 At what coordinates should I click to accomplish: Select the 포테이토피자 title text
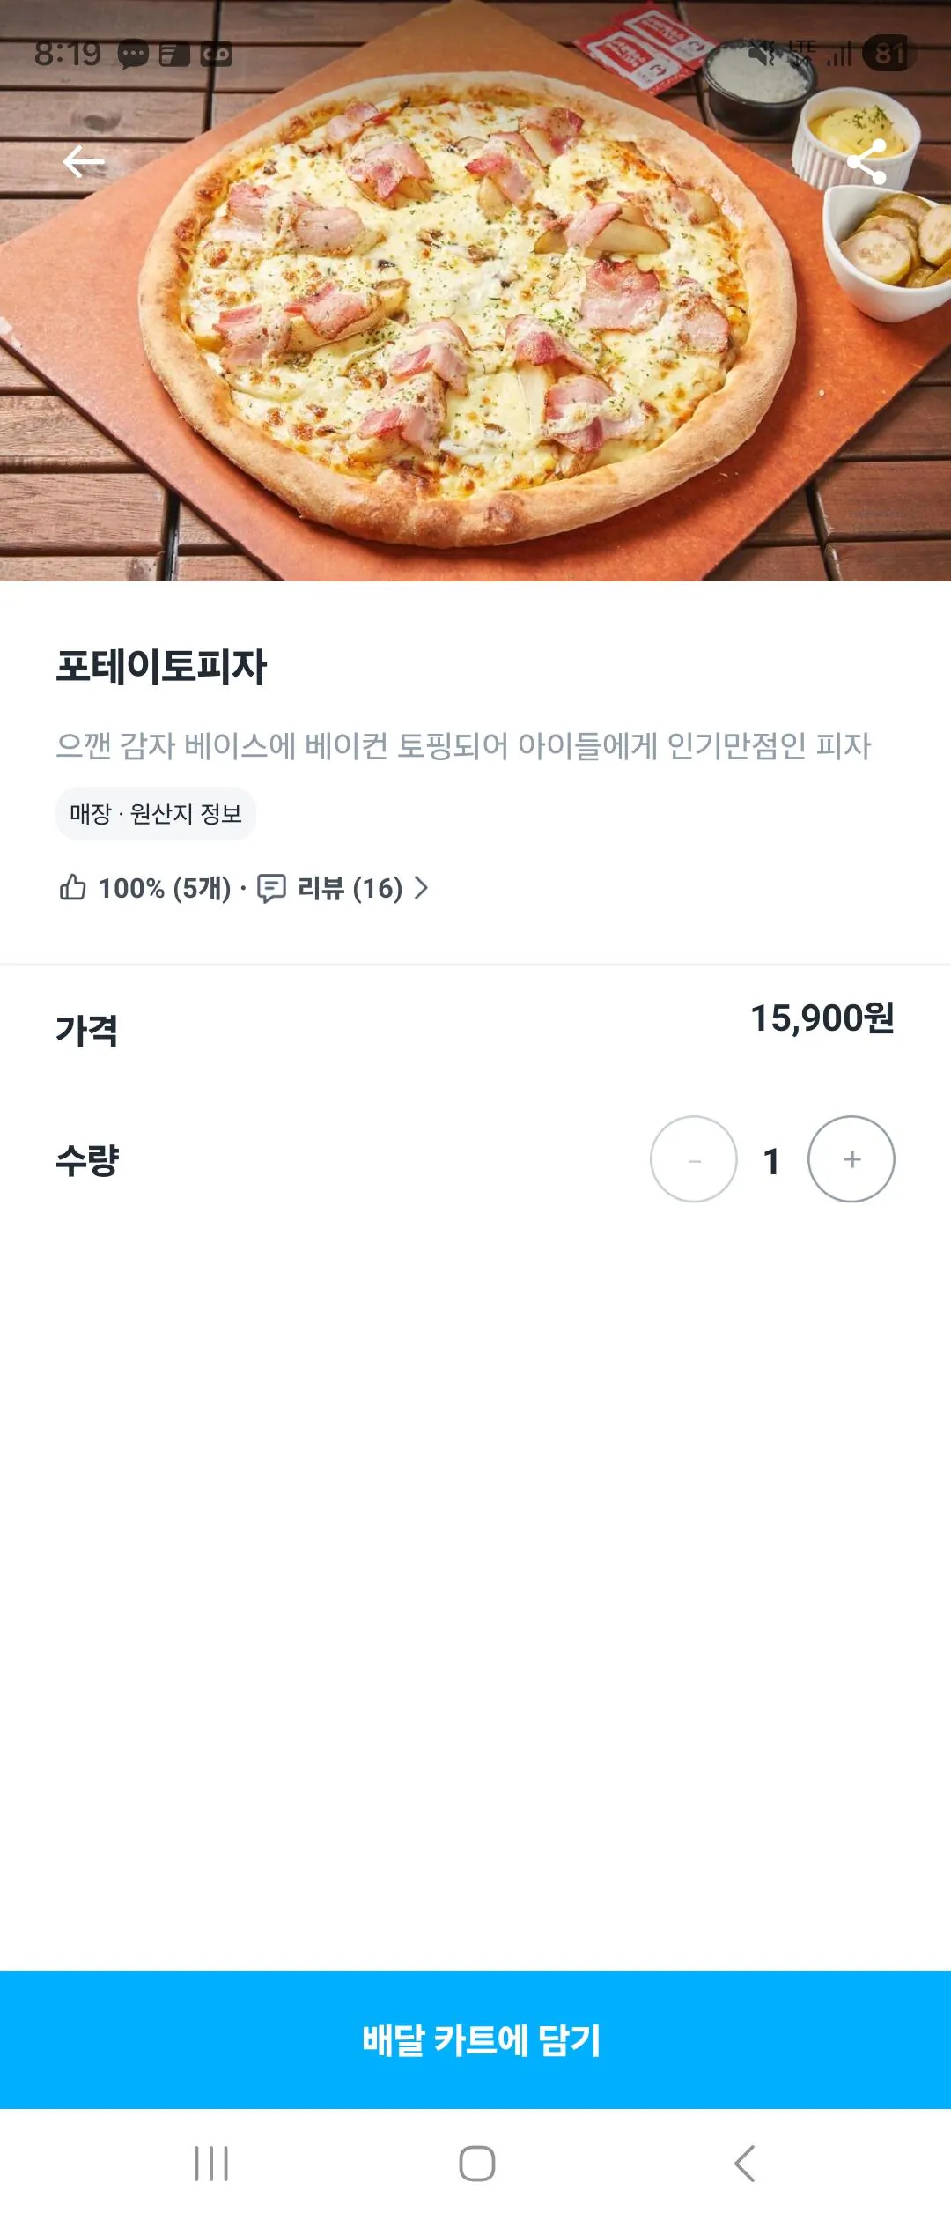(x=161, y=666)
